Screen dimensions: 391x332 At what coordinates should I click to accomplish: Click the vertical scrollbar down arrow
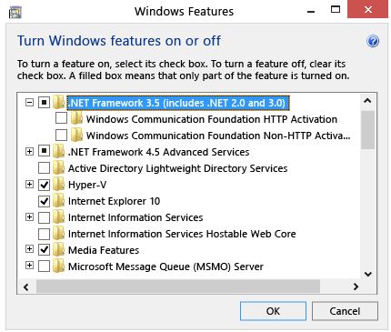tap(367, 274)
